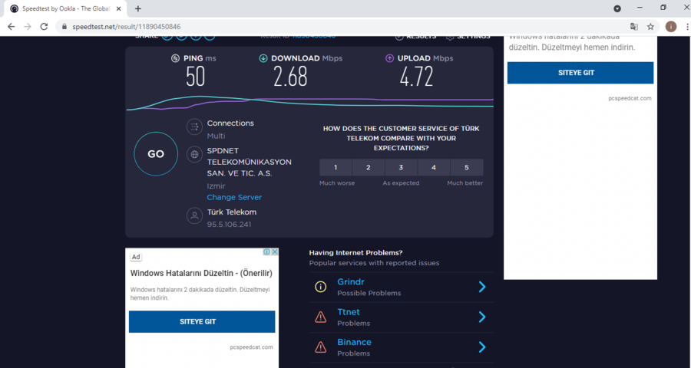Click pcspeedcat.com in the right ad

coord(630,98)
